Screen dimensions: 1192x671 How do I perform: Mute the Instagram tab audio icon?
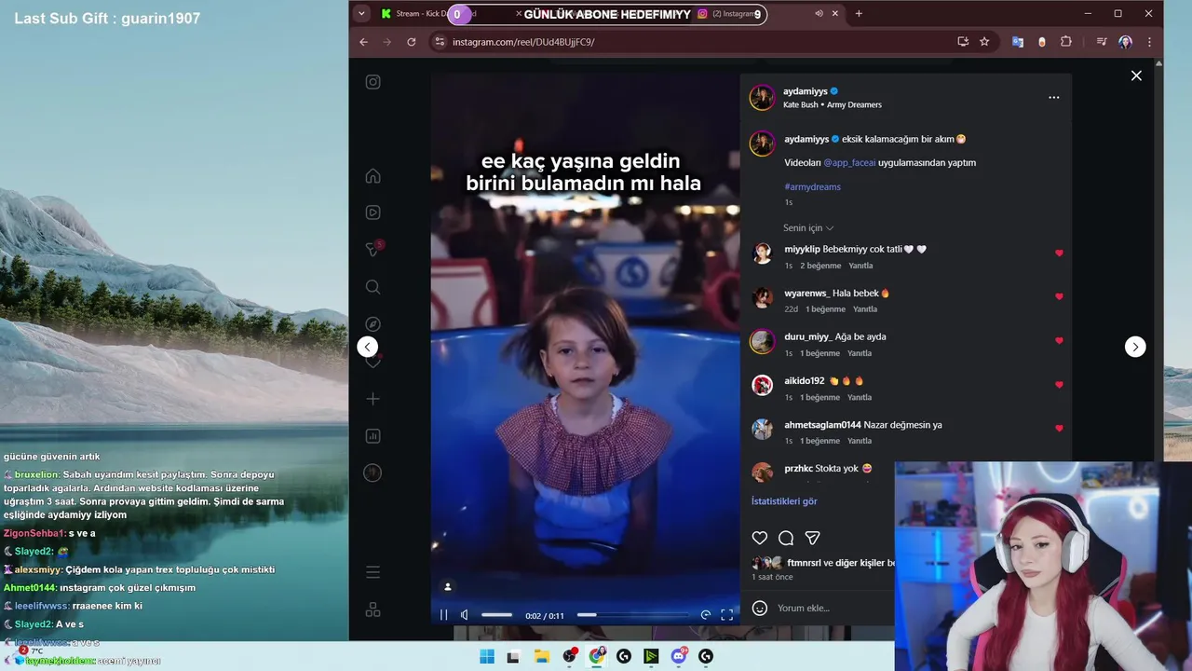[819, 14]
